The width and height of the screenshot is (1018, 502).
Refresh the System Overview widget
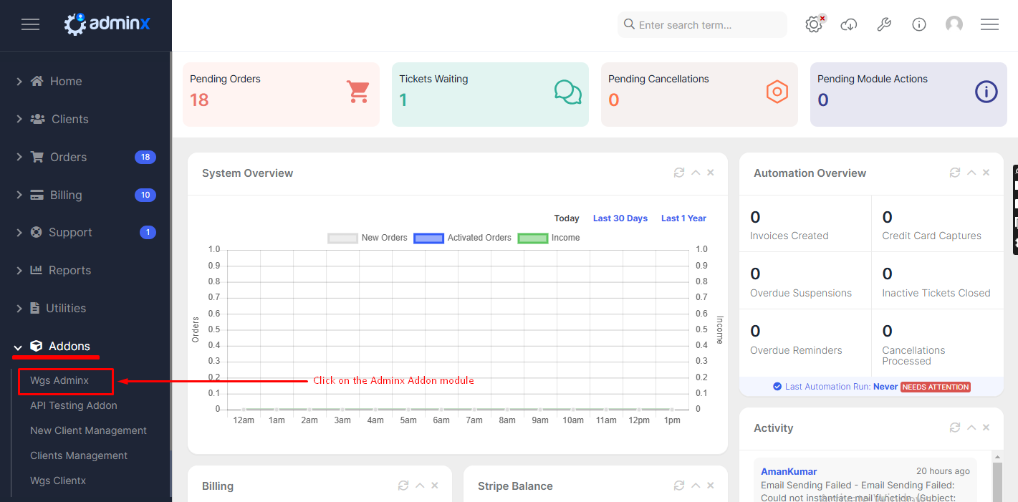(679, 173)
